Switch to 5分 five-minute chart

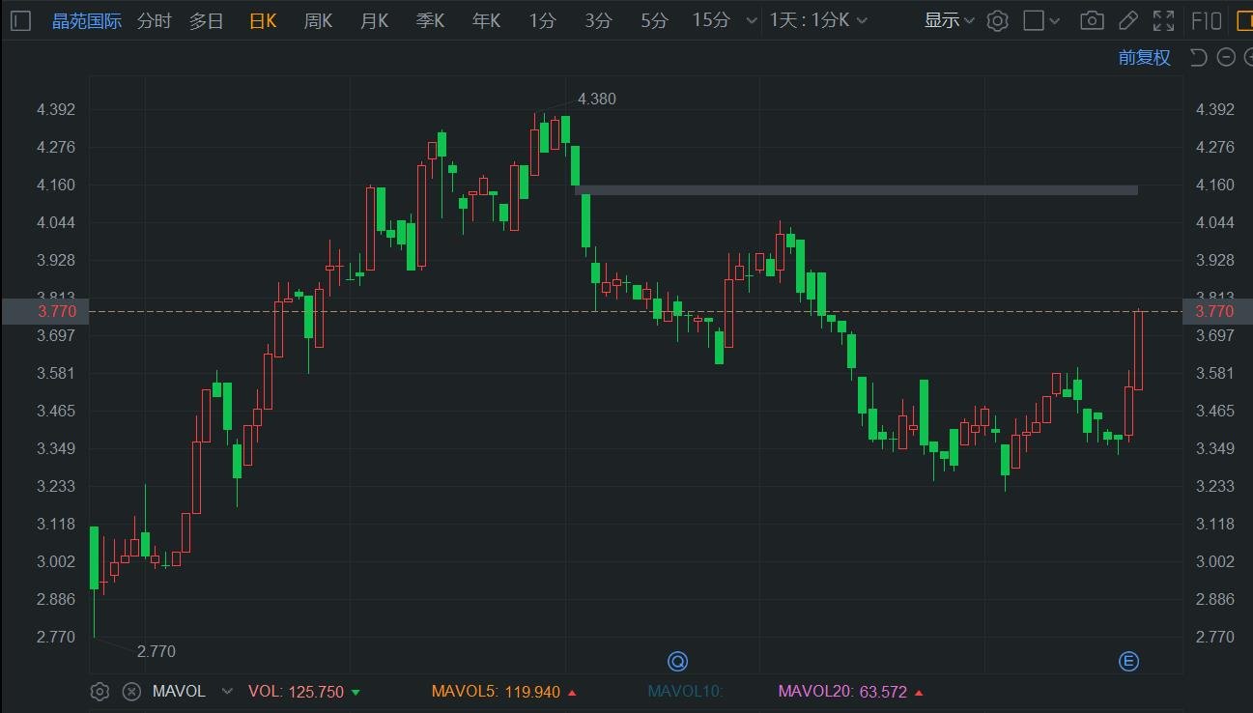(x=654, y=20)
